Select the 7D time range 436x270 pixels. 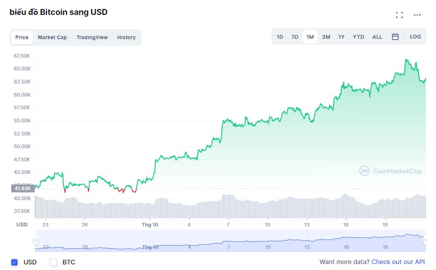point(295,37)
